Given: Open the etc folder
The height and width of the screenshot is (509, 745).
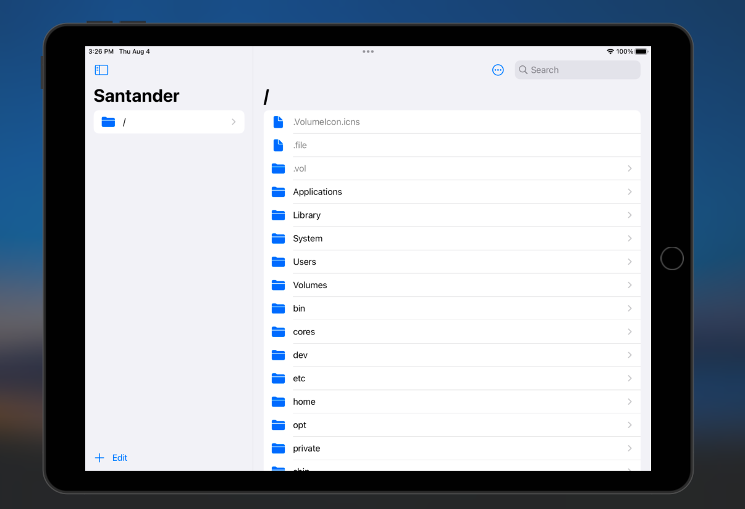Looking at the screenshot, I should (452, 379).
